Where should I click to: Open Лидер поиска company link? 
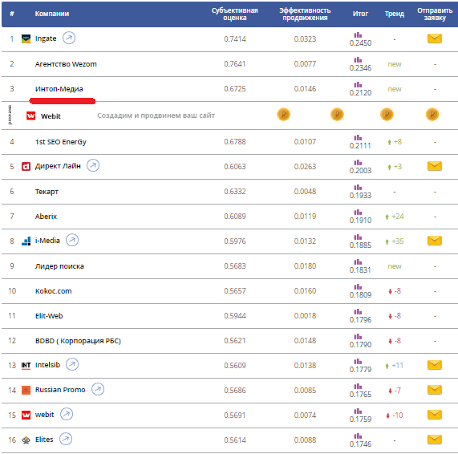point(59,266)
